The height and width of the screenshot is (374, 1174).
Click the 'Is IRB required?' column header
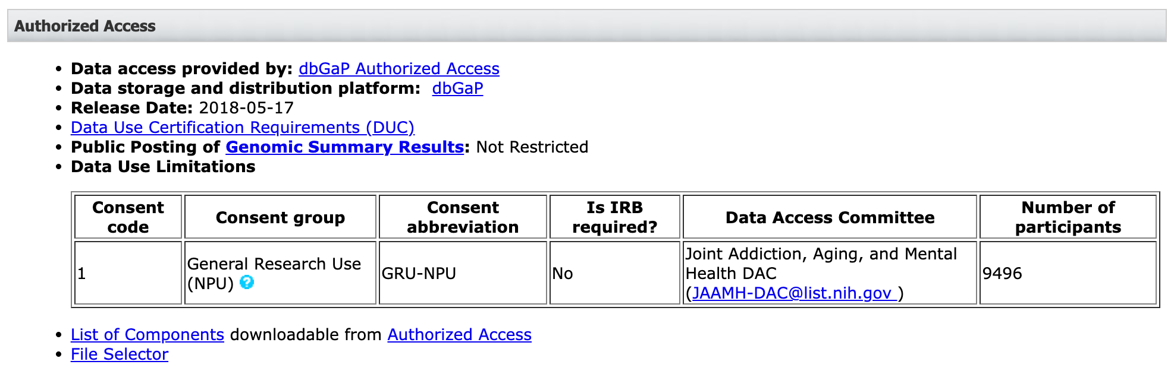(x=614, y=217)
